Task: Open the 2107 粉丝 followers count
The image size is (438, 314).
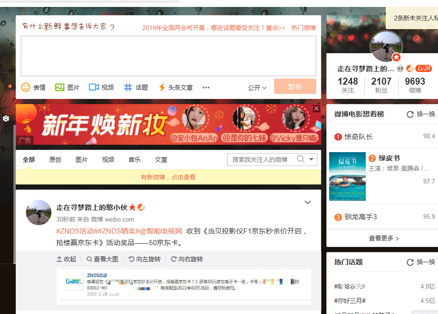Action: 382,85
